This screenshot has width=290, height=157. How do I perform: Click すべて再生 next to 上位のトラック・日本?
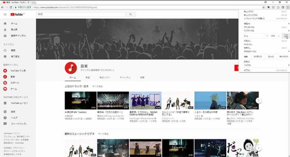pos(97,86)
